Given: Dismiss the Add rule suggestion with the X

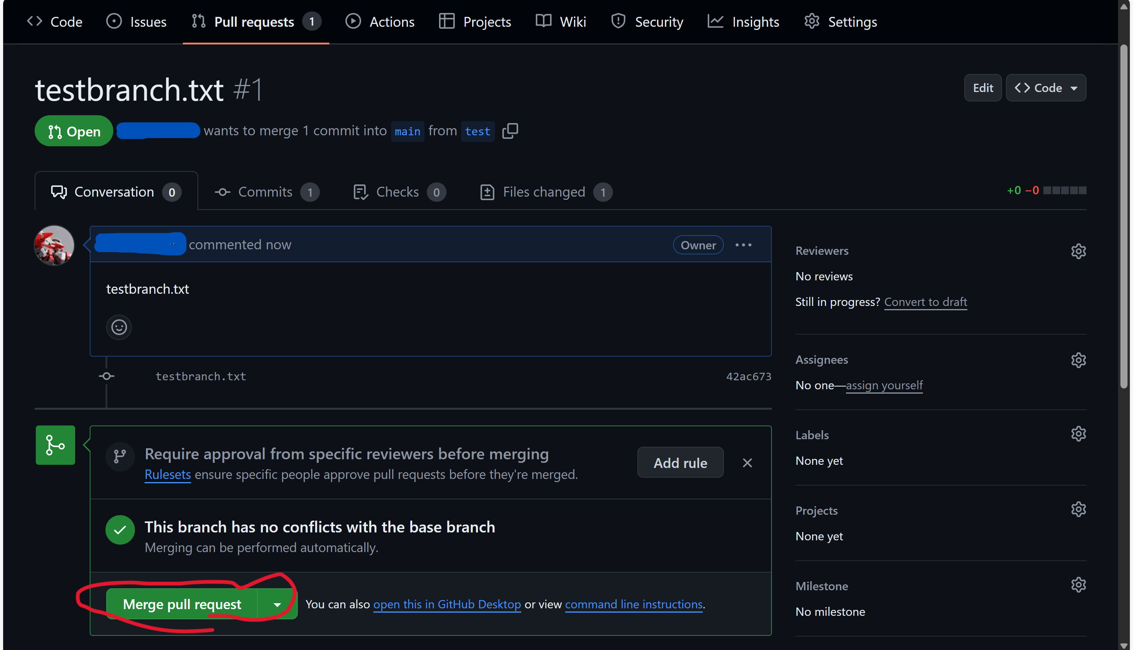Looking at the screenshot, I should click(747, 462).
